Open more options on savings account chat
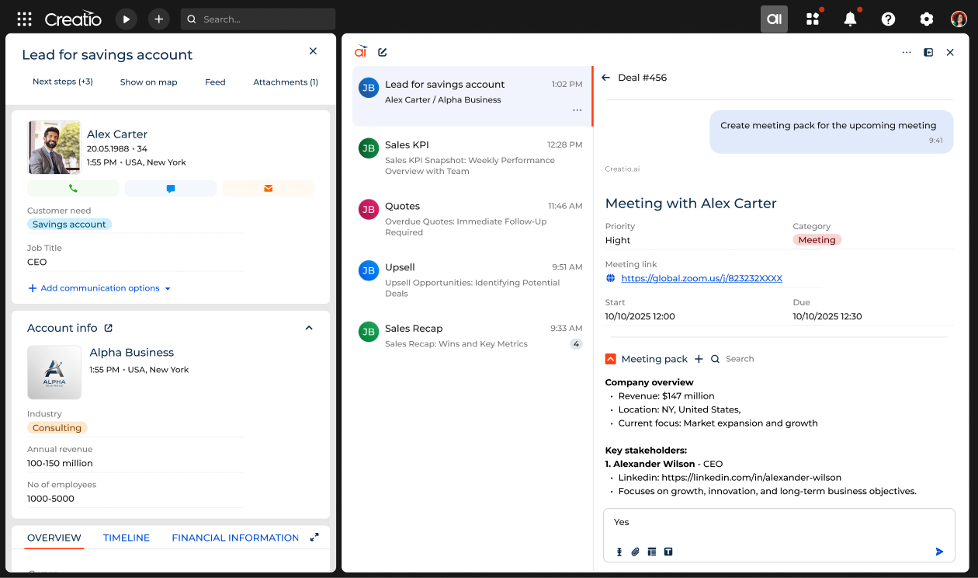Image resolution: width=978 pixels, height=578 pixels. pos(577,110)
